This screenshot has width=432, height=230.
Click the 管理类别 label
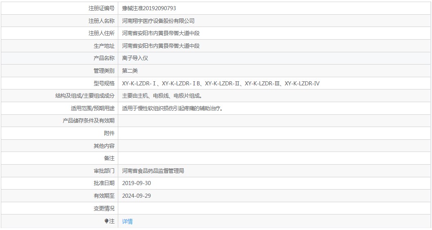pos(104,71)
